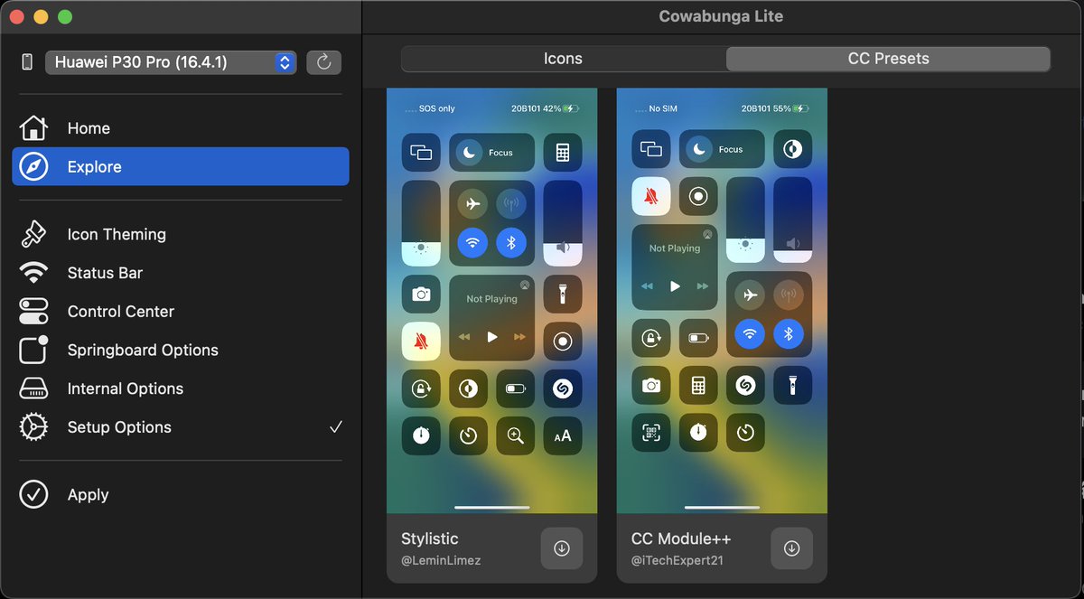Click the Stylistic preset preview
This screenshot has height=599, width=1084.
pyautogui.click(x=492, y=301)
